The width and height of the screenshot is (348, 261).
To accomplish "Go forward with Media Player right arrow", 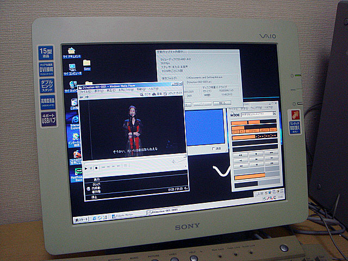I will (87, 97).
